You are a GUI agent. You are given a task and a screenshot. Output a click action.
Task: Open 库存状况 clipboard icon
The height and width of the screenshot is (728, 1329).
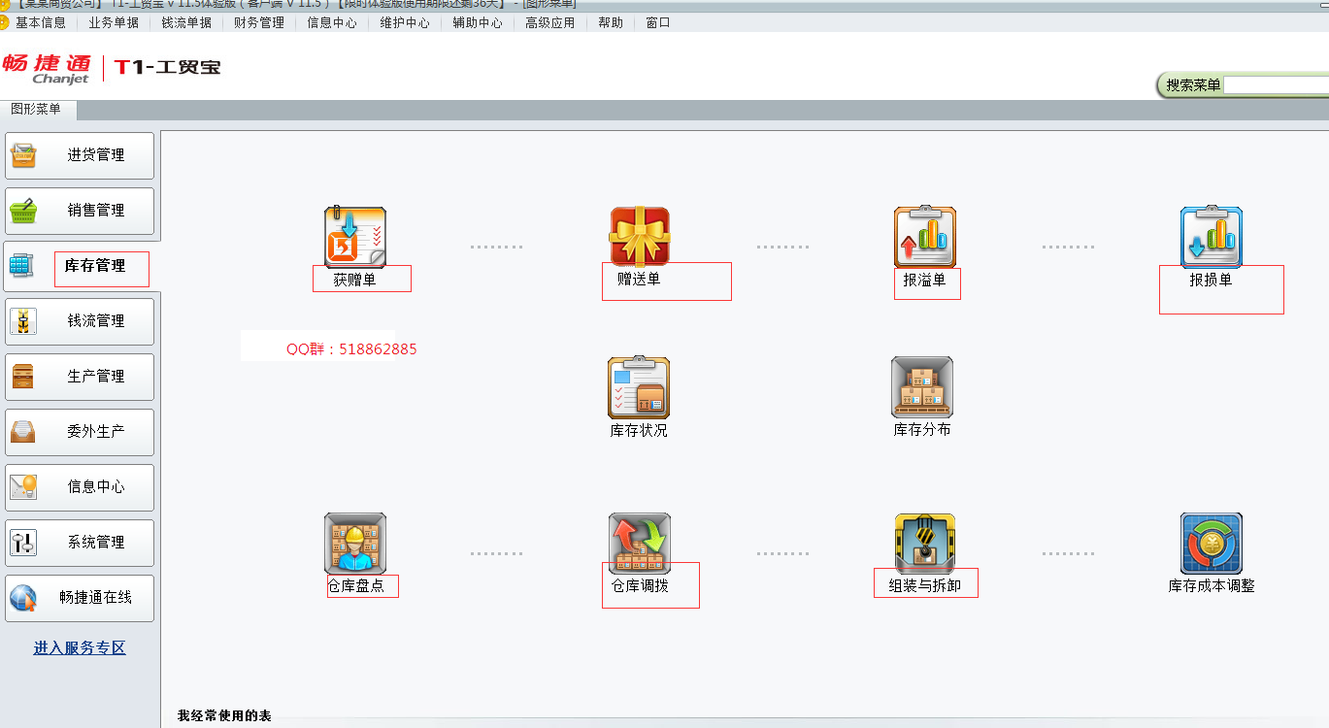[x=639, y=388]
